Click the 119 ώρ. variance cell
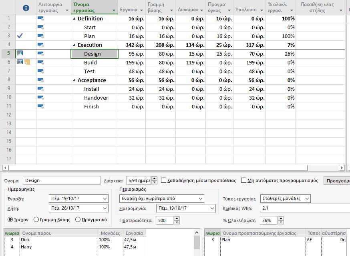The image size is (350, 256). tap(191, 63)
